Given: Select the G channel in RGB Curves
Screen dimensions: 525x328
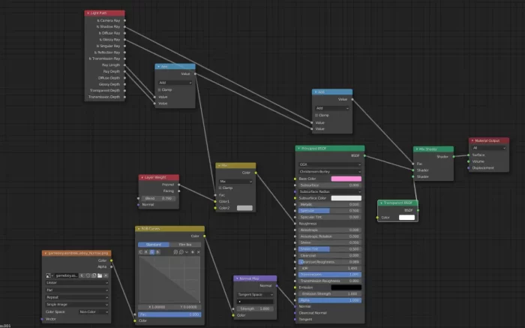Looking at the screenshot, I should [151, 251].
